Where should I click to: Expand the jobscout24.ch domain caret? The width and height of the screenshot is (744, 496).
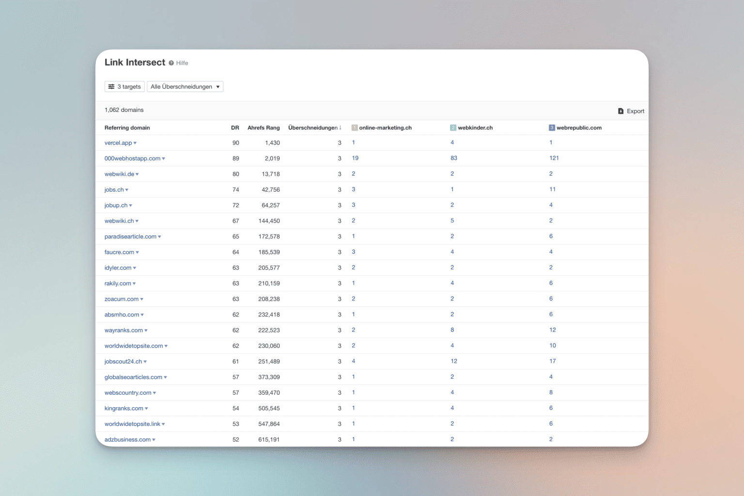click(x=145, y=362)
